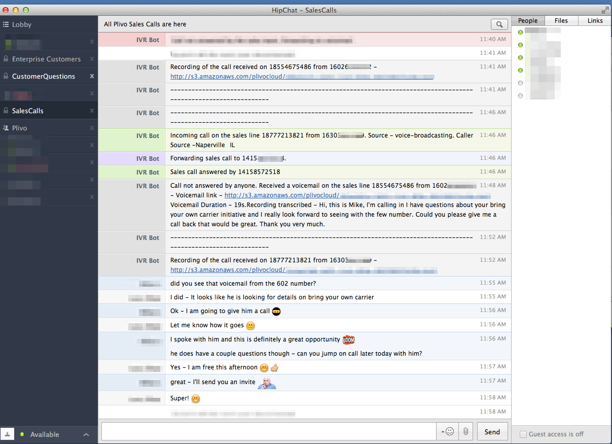Click 'All Plivo Sales Calls are here' topic

145,24
